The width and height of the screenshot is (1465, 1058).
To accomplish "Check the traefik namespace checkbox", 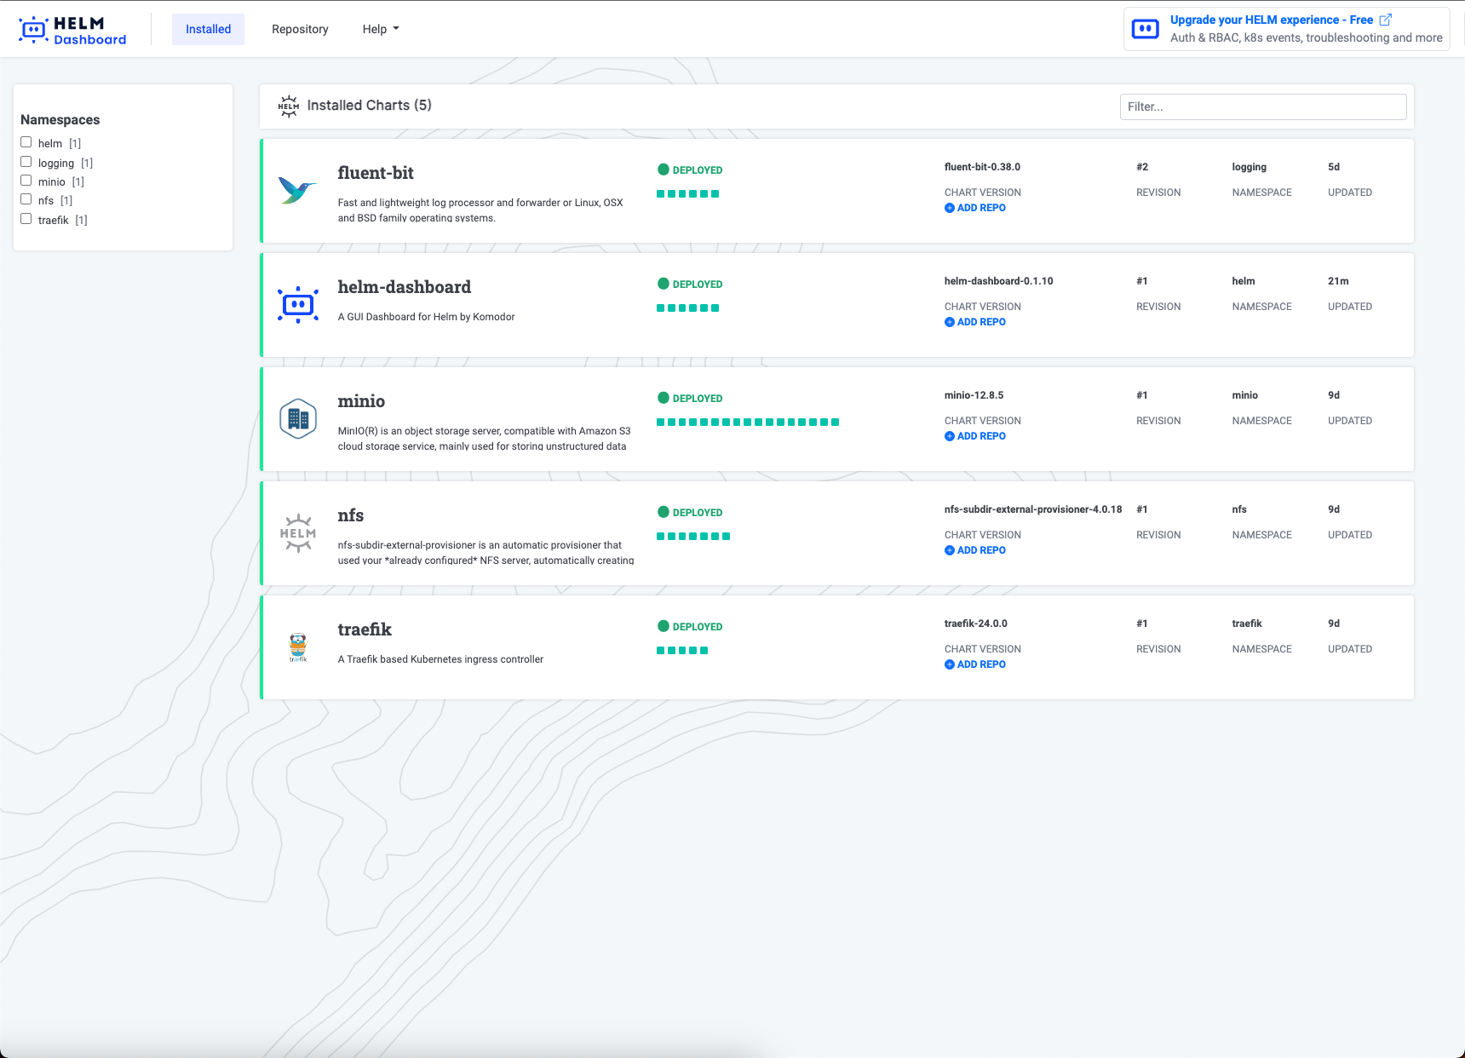I will (x=26, y=219).
